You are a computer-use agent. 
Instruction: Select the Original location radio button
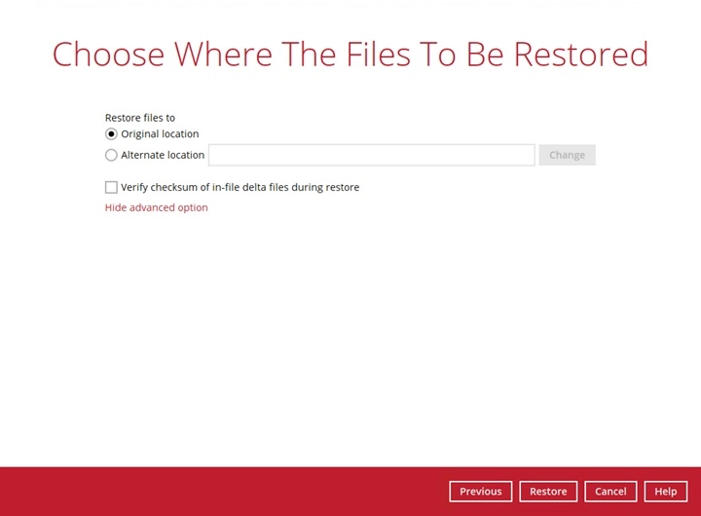coord(111,134)
